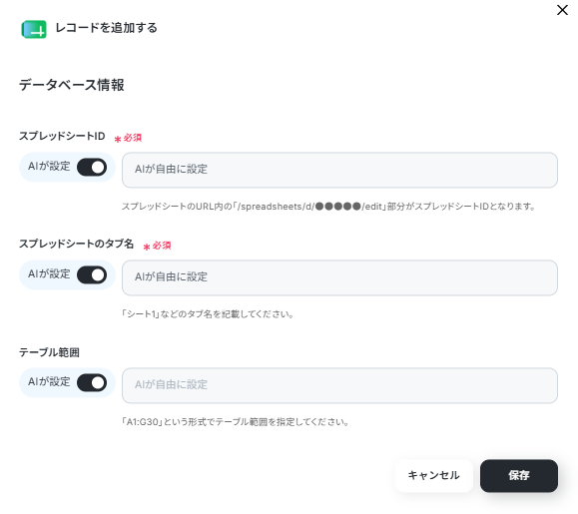Click the キャンセル button

click(x=433, y=475)
